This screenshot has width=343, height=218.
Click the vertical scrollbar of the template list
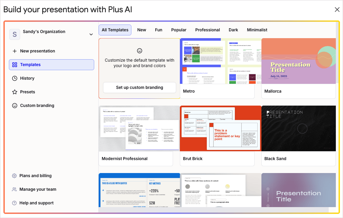pyautogui.click(x=337, y=52)
